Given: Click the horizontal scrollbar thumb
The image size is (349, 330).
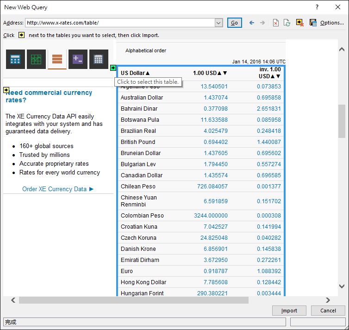Looking at the screenshot, I should click(x=133, y=300).
